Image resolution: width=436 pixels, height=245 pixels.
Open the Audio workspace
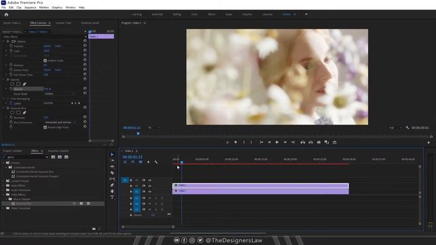(229, 14)
